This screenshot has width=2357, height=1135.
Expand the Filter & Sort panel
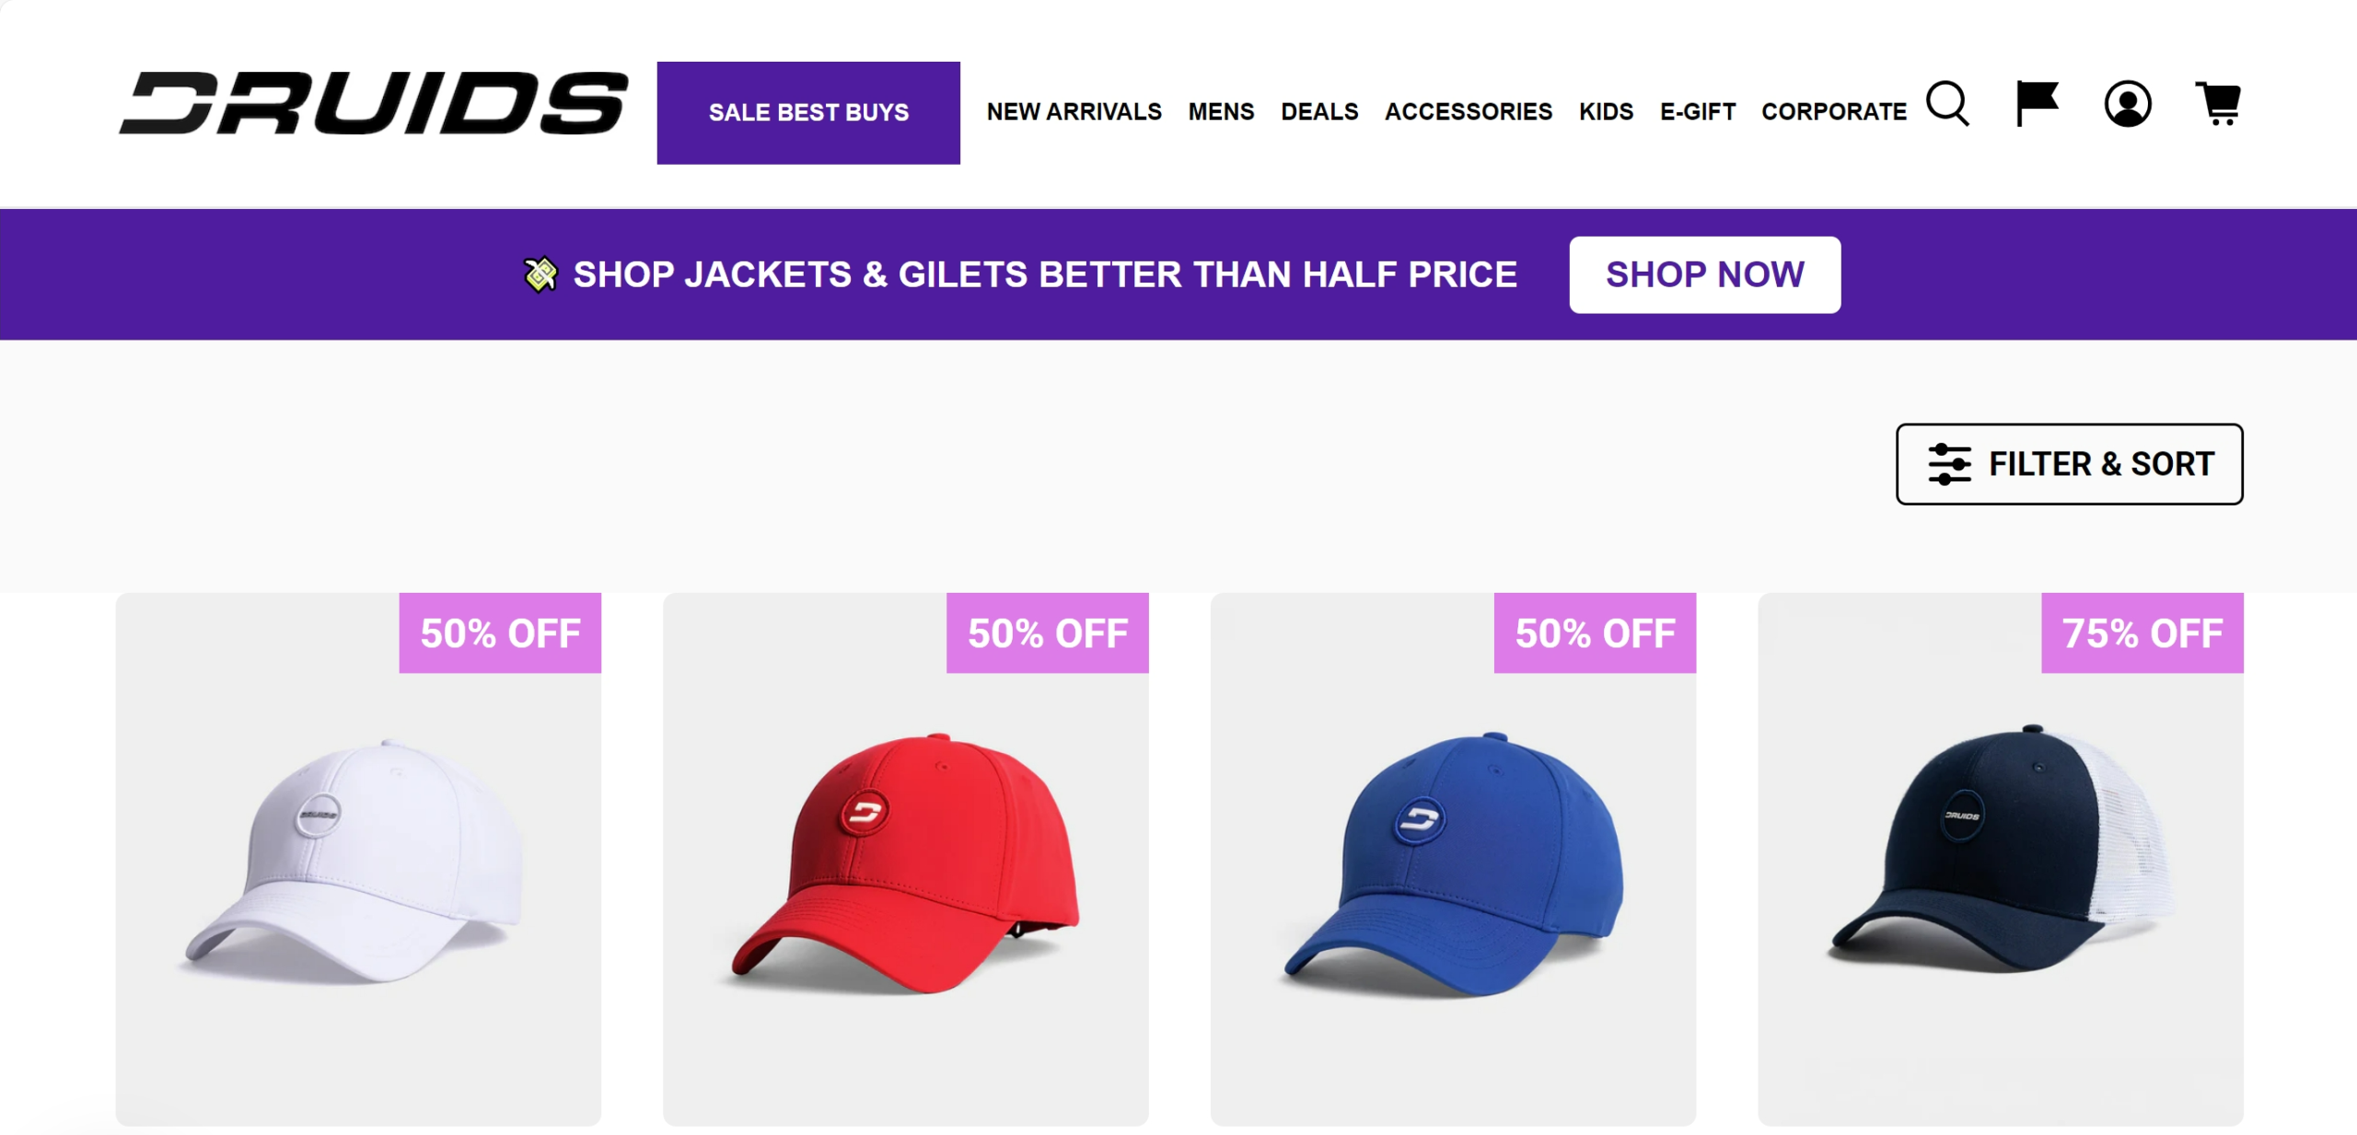click(x=2069, y=464)
